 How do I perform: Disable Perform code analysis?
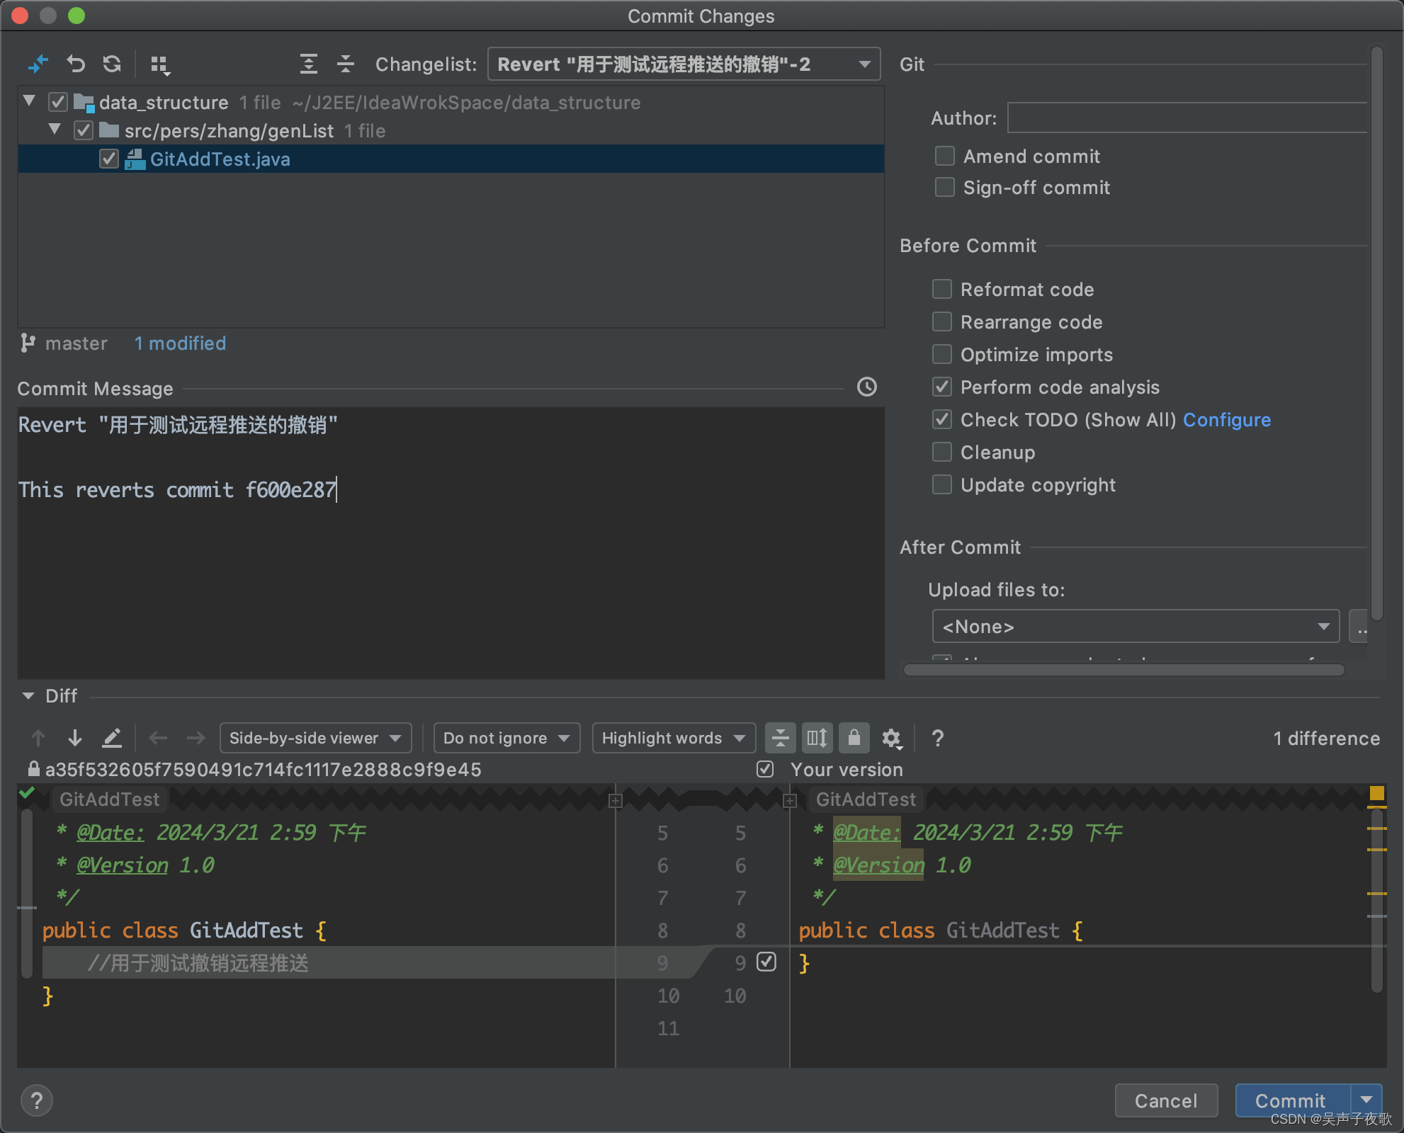[941, 387]
